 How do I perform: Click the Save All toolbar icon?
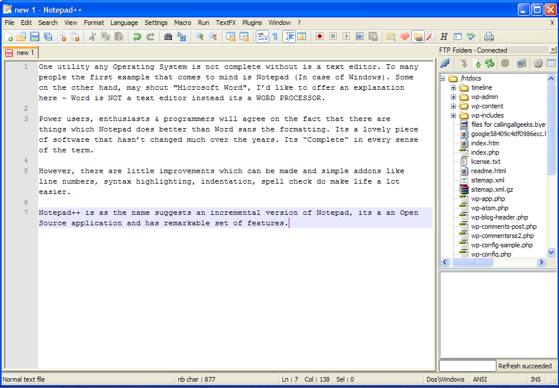click(48, 36)
